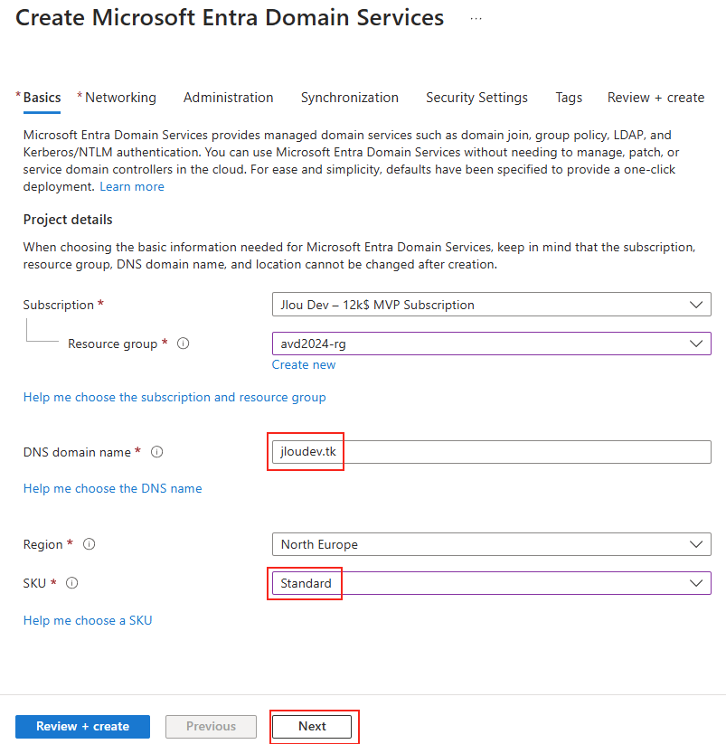
Task: Open the Subscription dropdown
Action: click(492, 305)
